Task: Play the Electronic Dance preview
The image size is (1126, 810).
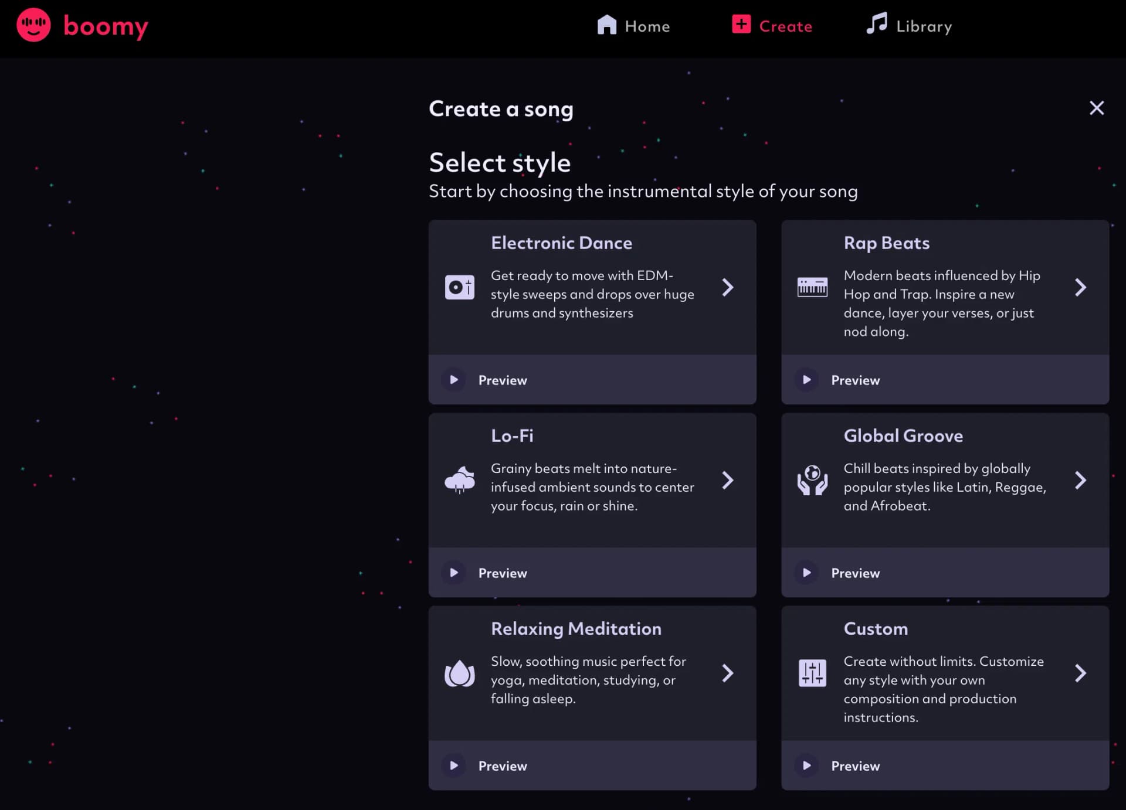Action: coord(502,380)
